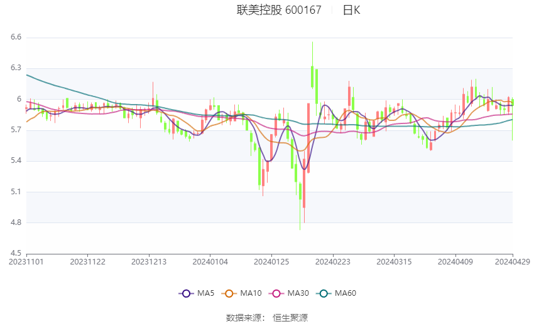Image resolution: width=534 pixels, height=324 pixels.
Task: Select the 20240409 date axis label
Action: pos(455,262)
